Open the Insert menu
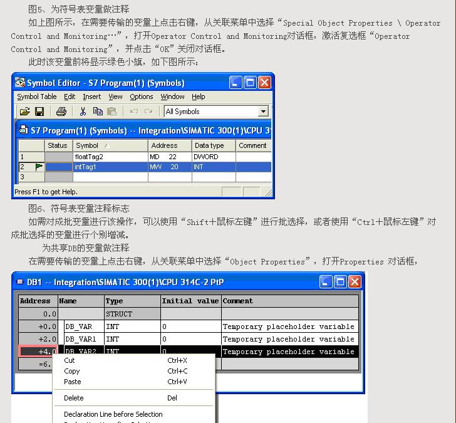456x423 pixels. tap(91, 97)
